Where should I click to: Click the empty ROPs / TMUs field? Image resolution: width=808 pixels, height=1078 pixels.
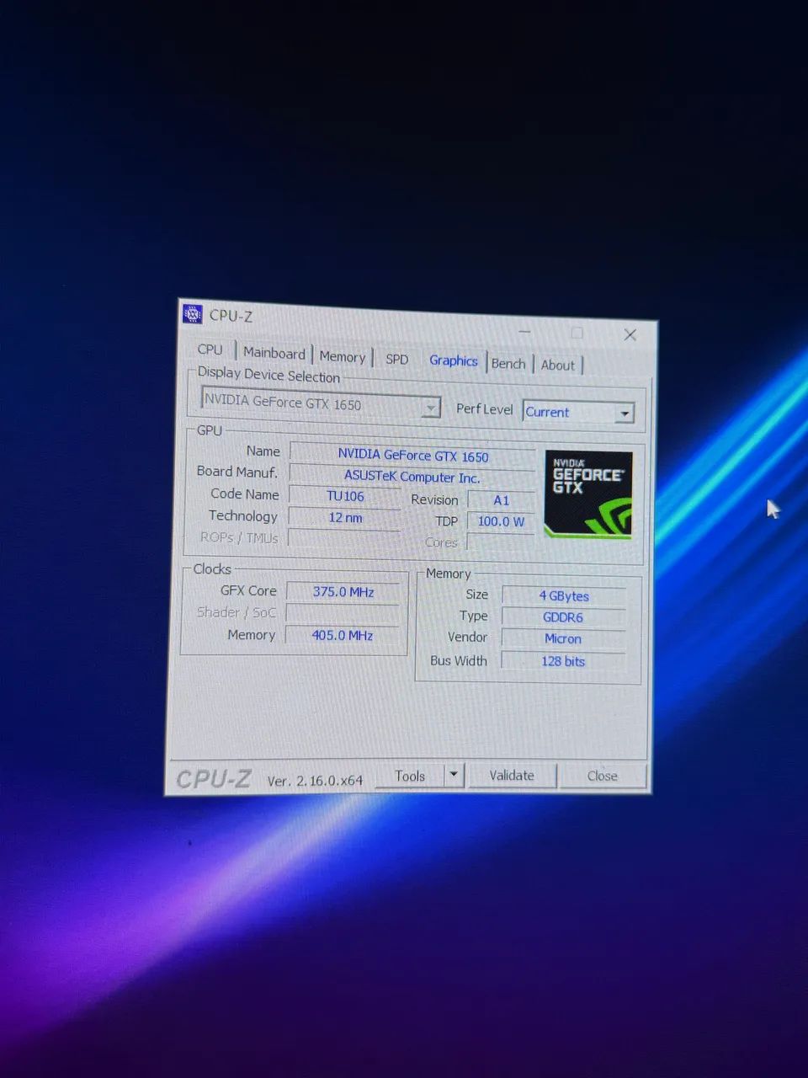click(344, 539)
